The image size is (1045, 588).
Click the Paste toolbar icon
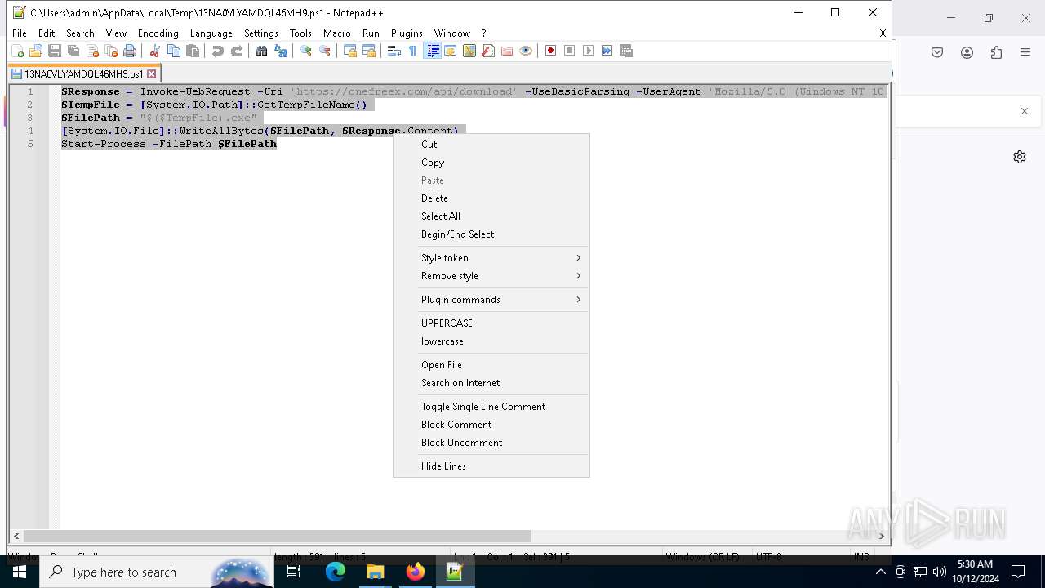coord(193,51)
